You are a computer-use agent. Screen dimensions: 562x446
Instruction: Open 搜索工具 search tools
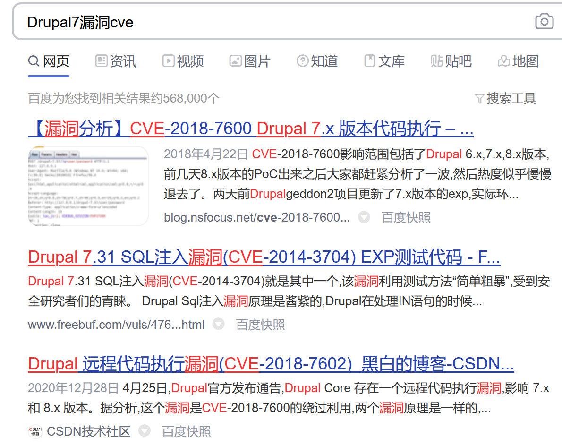tap(511, 99)
